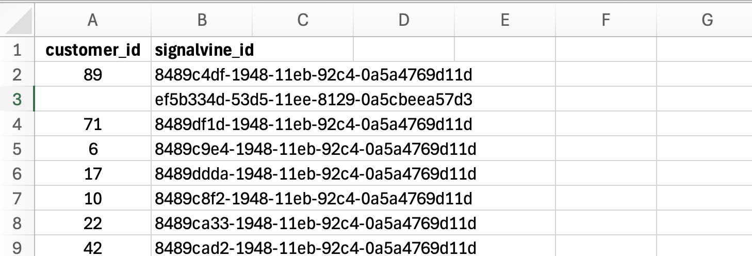Select column D header
This screenshot has height=256, width=752.
point(404,20)
